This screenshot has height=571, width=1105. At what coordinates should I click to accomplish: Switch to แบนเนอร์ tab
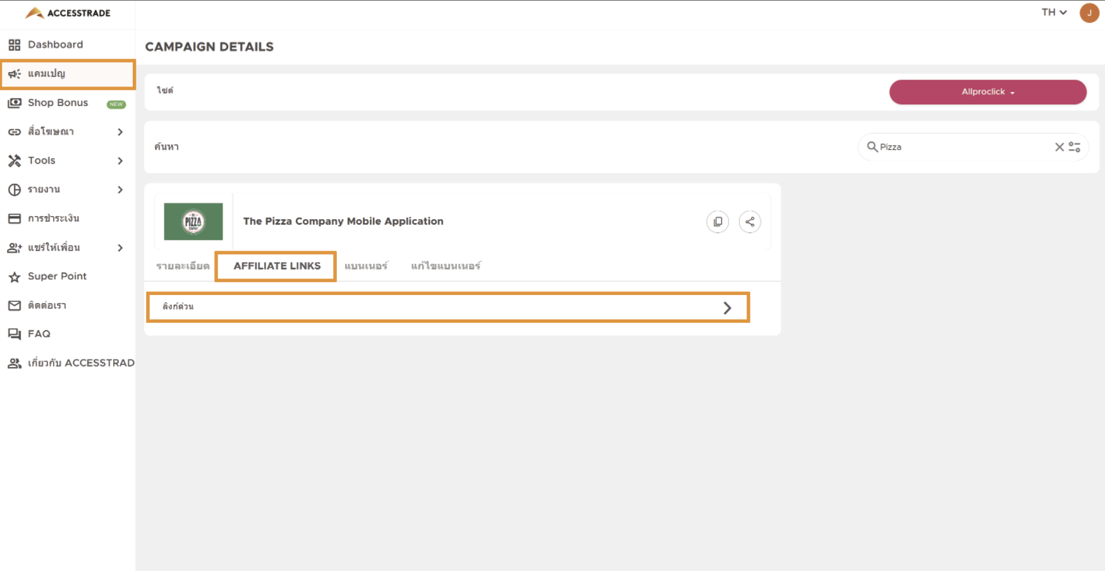pyautogui.click(x=366, y=266)
